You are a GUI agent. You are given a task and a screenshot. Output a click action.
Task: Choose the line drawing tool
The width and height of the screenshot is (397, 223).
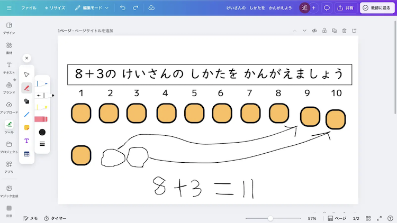click(x=26, y=114)
